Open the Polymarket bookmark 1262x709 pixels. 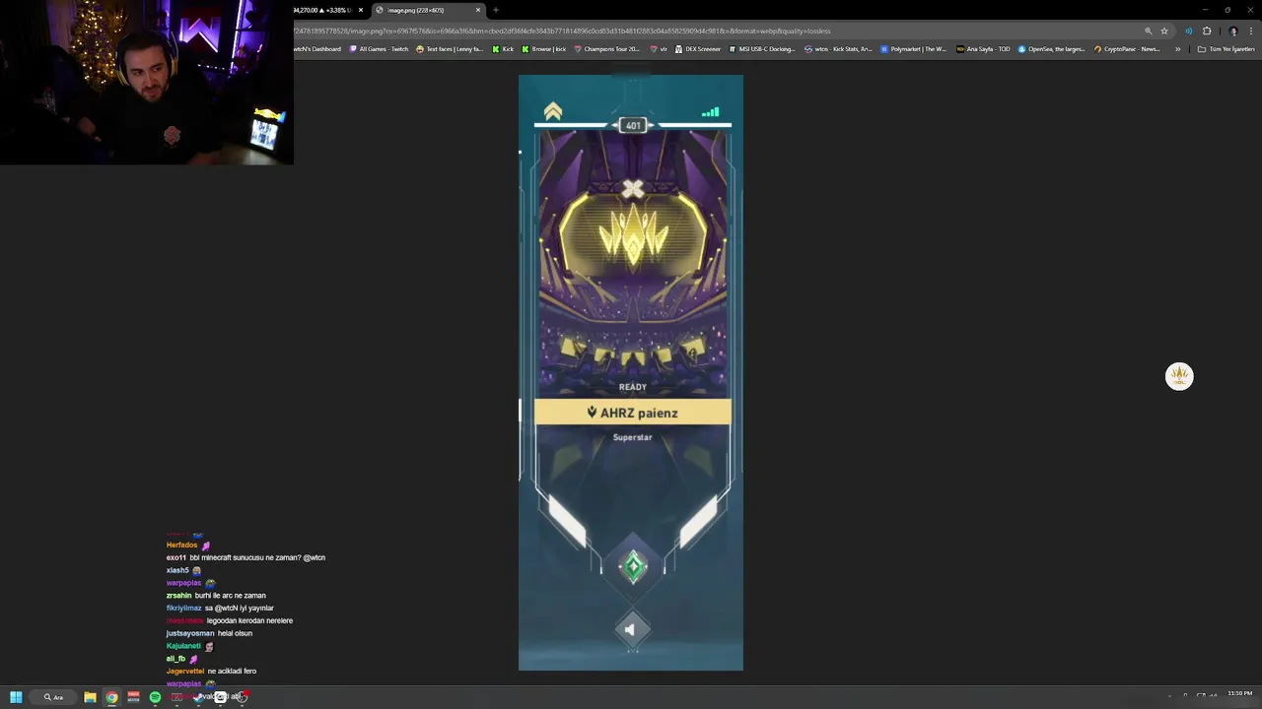coord(914,49)
